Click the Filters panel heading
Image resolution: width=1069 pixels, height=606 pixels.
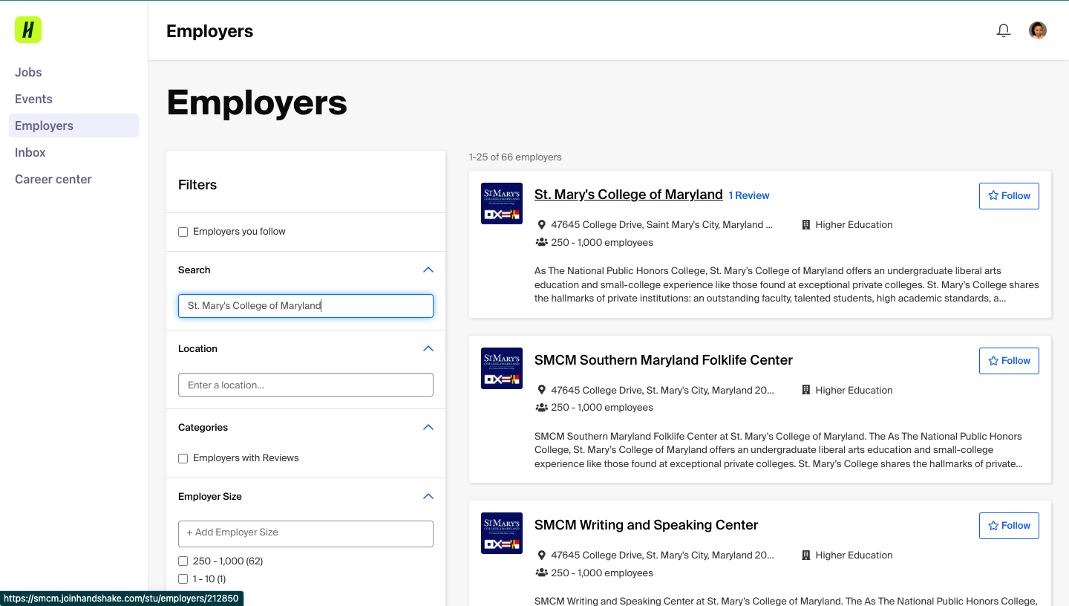(197, 185)
